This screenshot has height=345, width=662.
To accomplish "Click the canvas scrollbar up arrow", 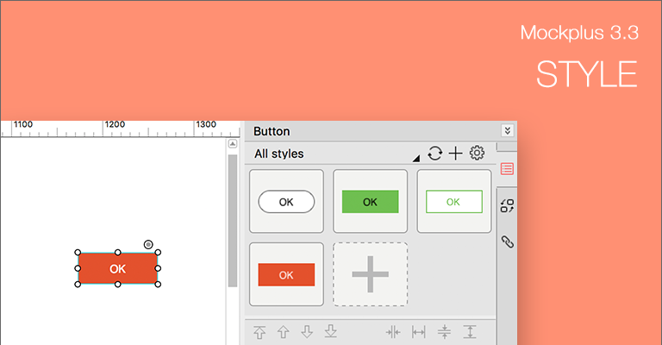I will (x=233, y=144).
